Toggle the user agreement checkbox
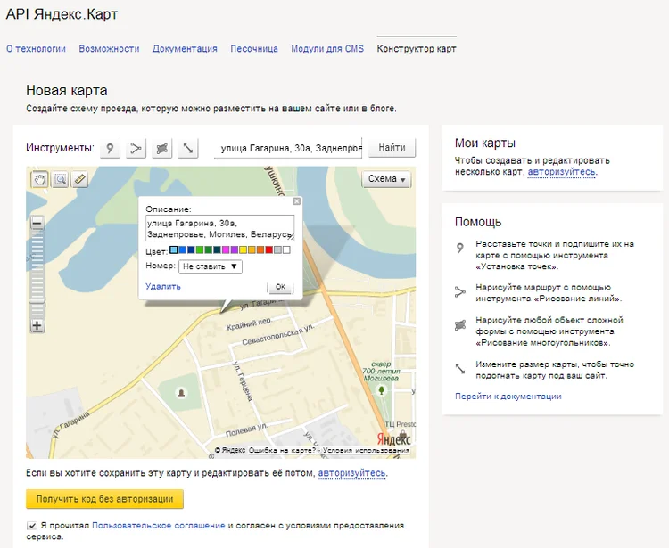669x548 pixels. [31, 526]
